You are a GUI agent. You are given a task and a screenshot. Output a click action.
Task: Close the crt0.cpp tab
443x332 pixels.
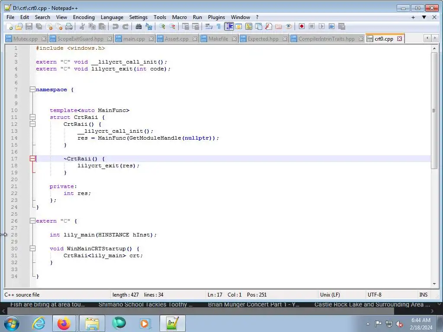click(399, 38)
